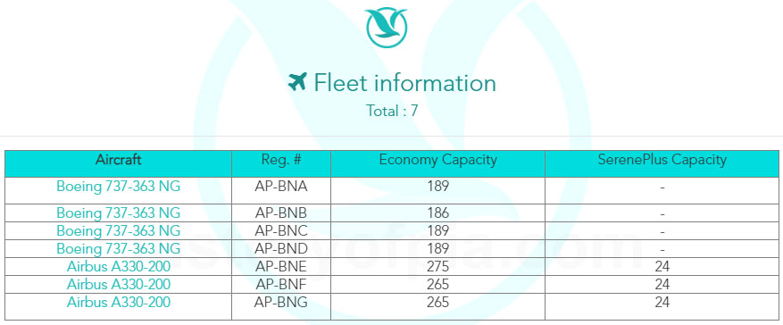Open Airbus A330-200 link for AP-BNG
This screenshot has height=325, width=783.
[119, 302]
